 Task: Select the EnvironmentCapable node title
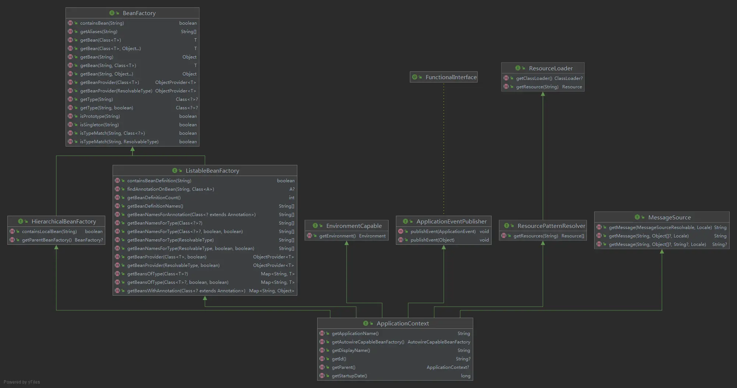click(354, 226)
